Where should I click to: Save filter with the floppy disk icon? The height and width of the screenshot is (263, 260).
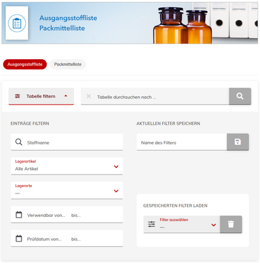point(238,142)
